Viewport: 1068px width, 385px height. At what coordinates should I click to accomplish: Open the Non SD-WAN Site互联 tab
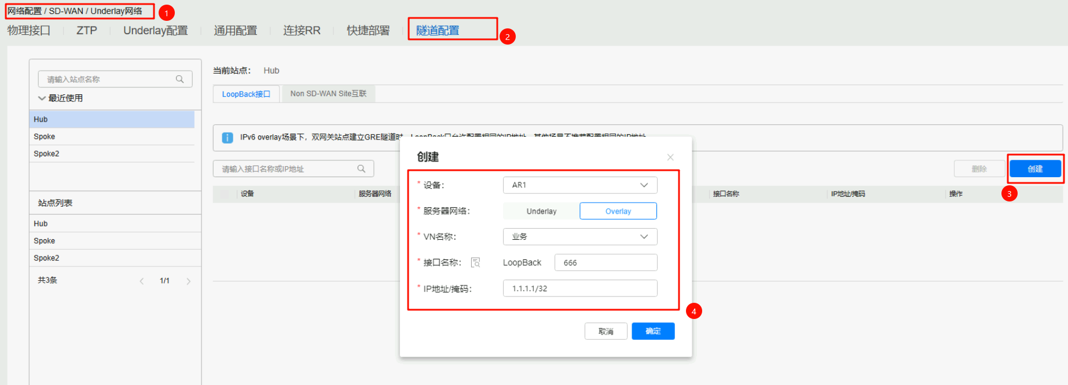pyautogui.click(x=328, y=94)
